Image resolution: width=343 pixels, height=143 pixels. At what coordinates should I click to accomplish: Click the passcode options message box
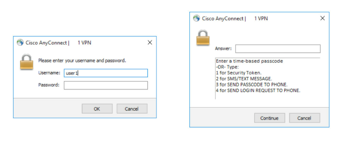(x=268, y=79)
